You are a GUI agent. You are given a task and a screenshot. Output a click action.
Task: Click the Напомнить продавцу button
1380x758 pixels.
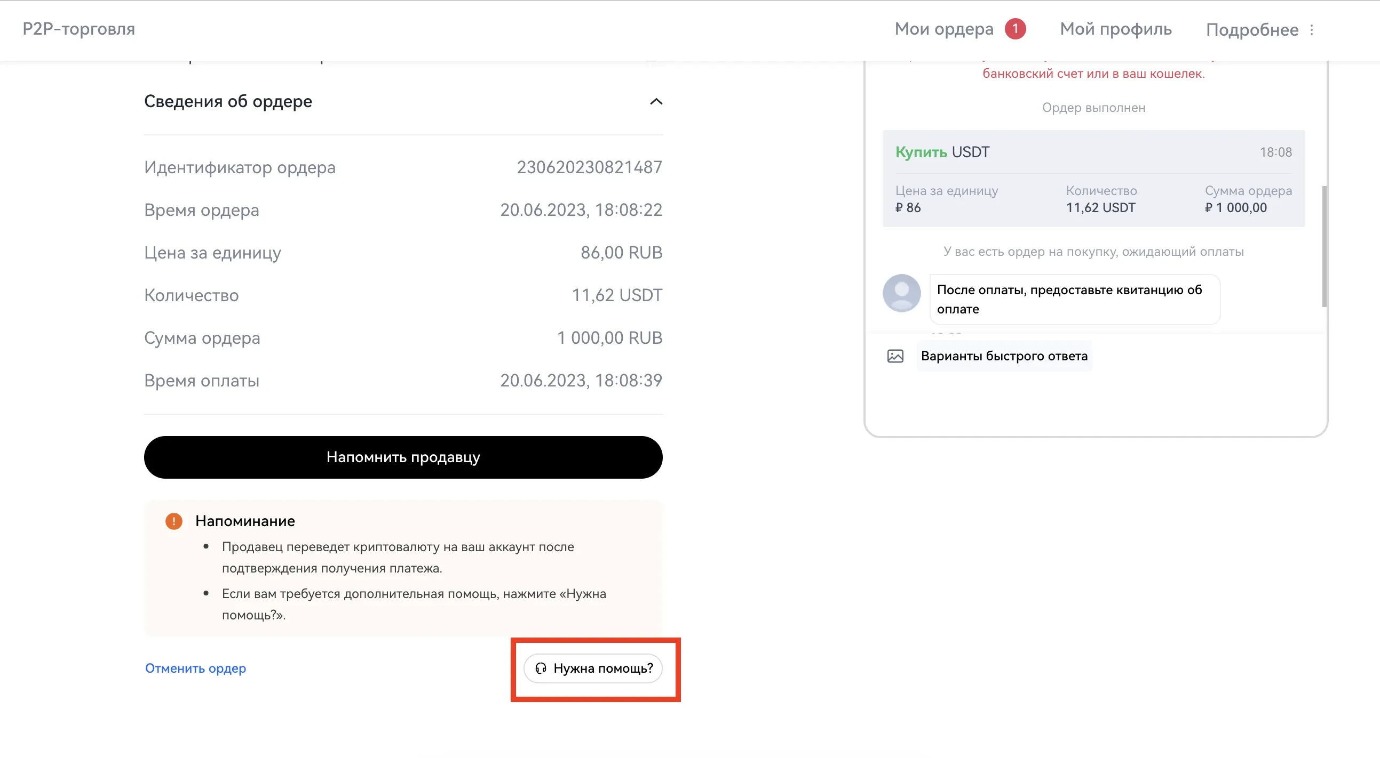point(403,457)
